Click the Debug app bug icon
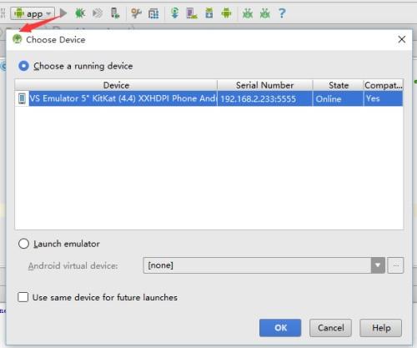Screen dimensions: 417x348 pyautogui.click(x=80, y=13)
